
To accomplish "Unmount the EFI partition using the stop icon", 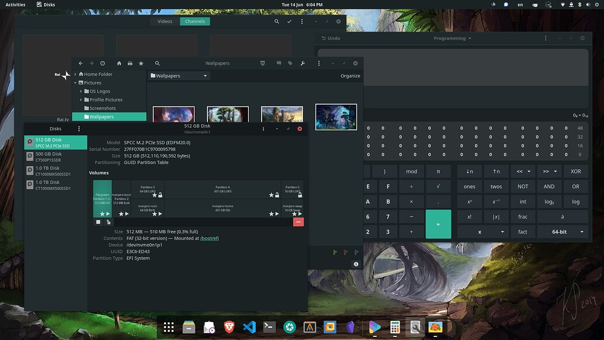I will pyautogui.click(x=98, y=221).
